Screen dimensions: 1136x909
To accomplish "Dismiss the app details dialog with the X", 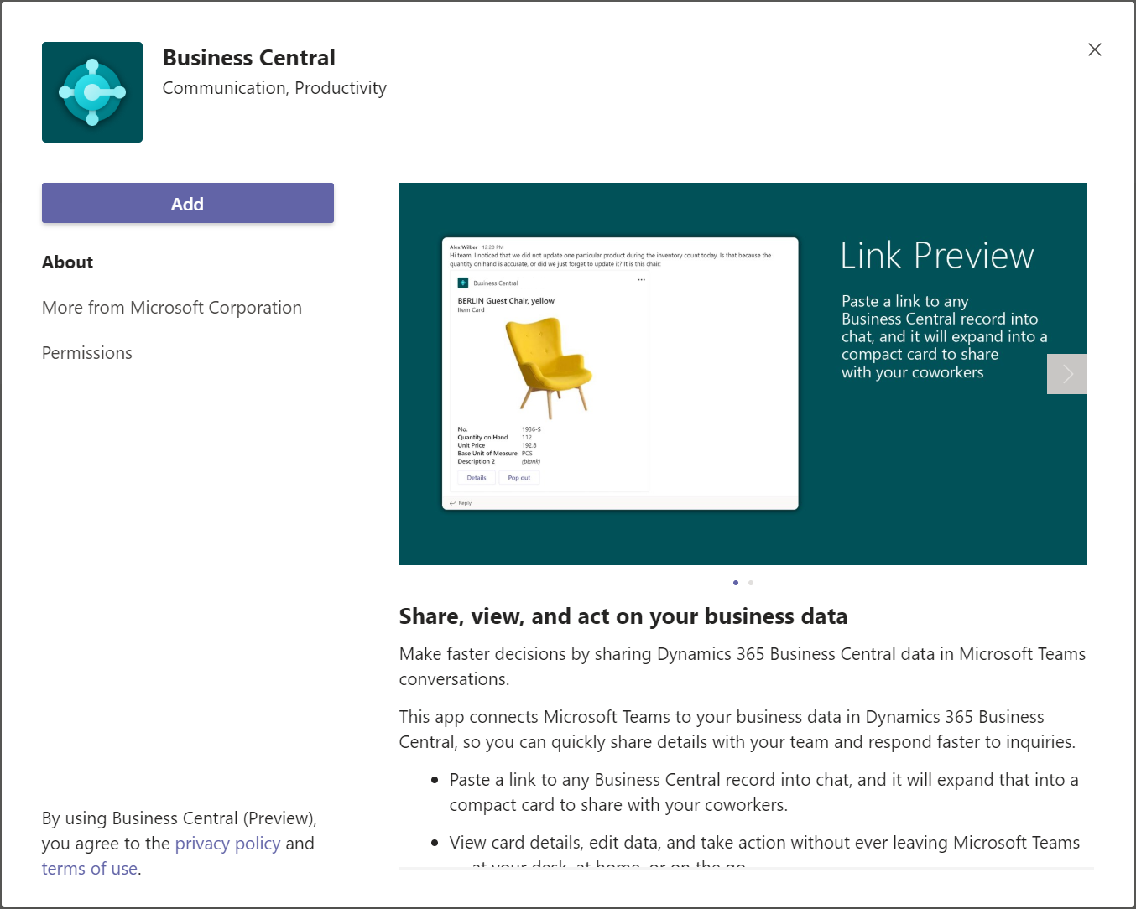I will [x=1094, y=49].
